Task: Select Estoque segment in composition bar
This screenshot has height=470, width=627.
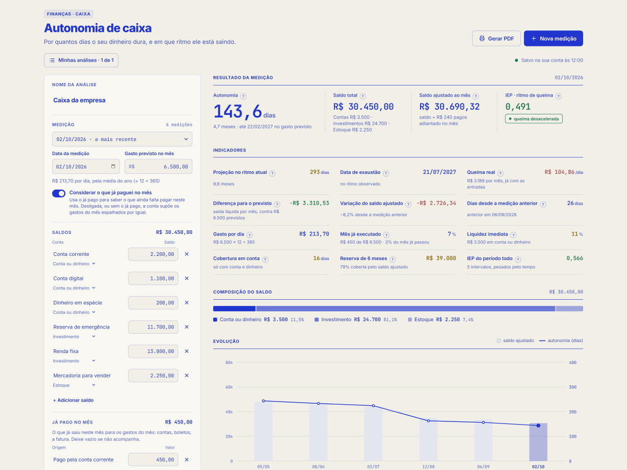Action: click(x=570, y=309)
